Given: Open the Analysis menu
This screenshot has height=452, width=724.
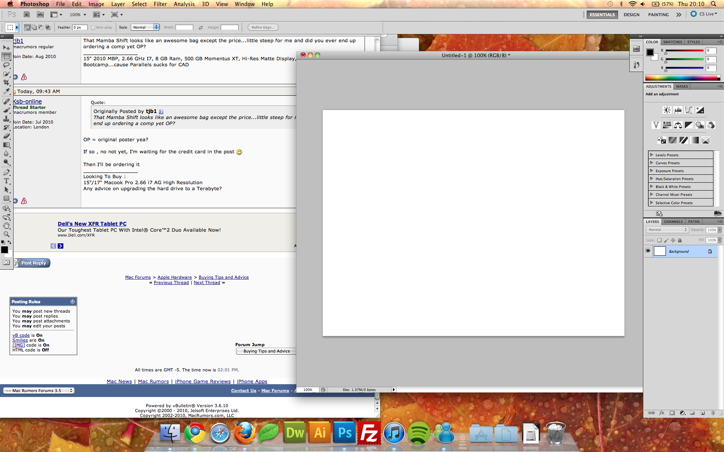Looking at the screenshot, I should coord(184,4).
